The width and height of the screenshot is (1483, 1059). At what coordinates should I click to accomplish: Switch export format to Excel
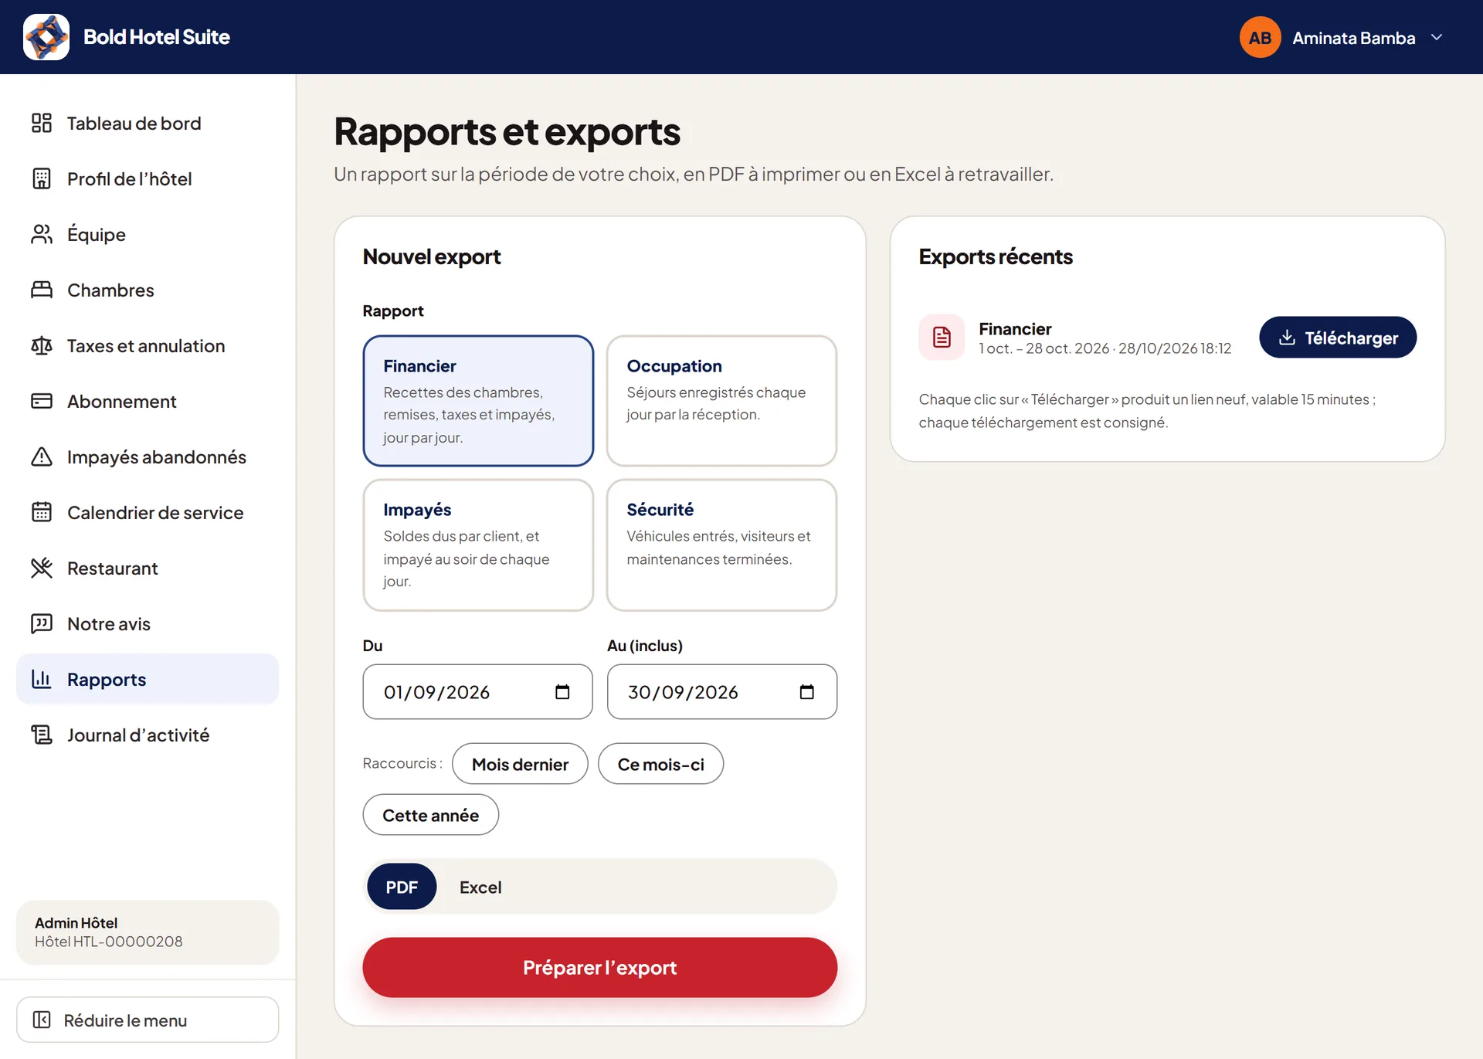(x=480, y=887)
